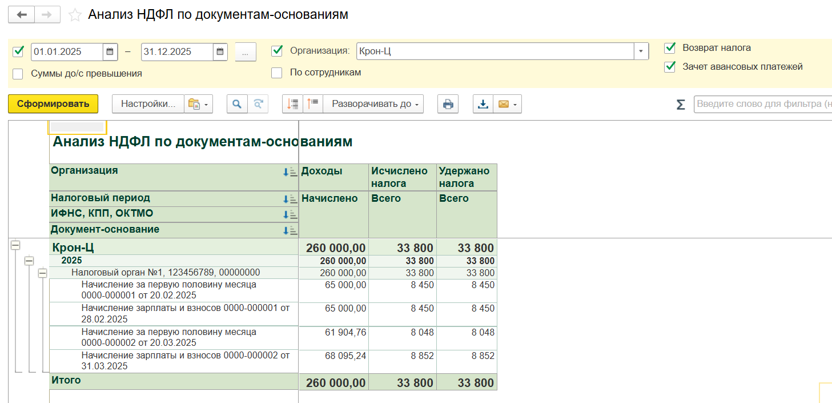Enable Суммы до/с превышения checkbox
Screen dimensions: 832x403
point(18,74)
